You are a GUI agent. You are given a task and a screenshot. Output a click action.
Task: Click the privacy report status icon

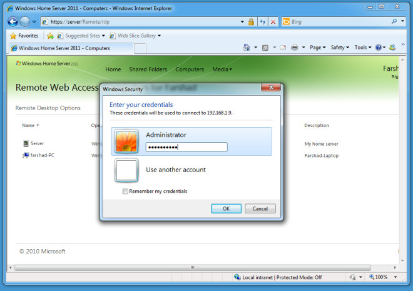coord(352,277)
